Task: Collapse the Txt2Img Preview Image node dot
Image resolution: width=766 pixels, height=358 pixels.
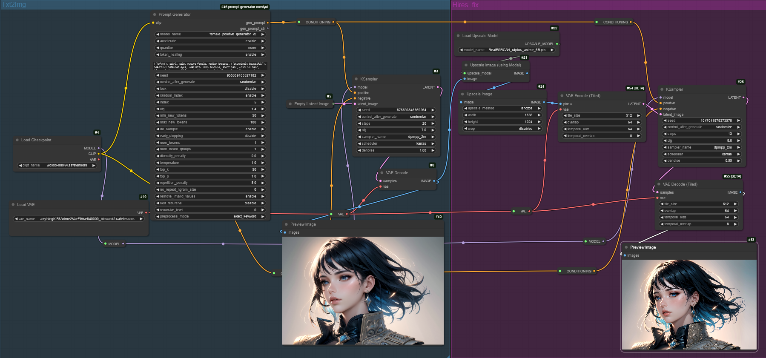Action: [286, 224]
